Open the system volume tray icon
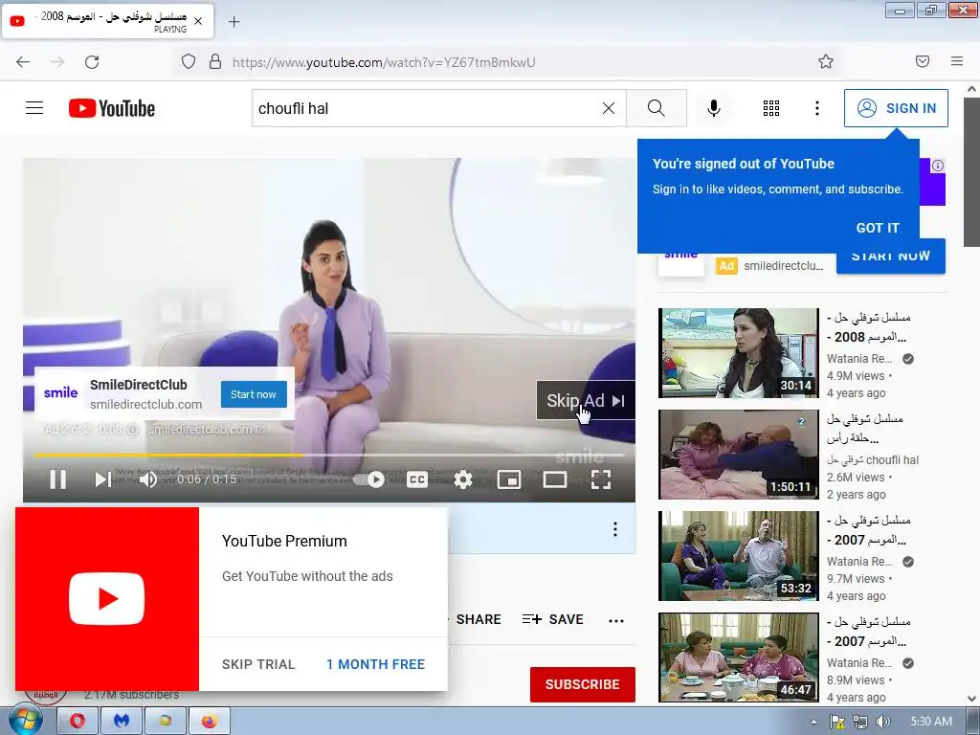Screen dimensions: 980x735 (x=883, y=722)
